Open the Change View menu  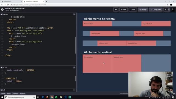[x=156, y=10]
